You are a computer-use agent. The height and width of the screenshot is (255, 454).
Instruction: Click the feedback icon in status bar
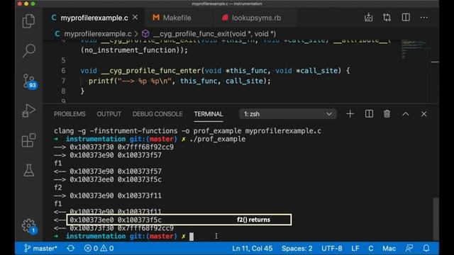pyautogui.click(x=409, y=249)
